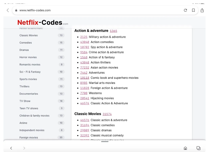Select Comedies in the sidebar
This screenshot has height=152, width=209.
25,43
